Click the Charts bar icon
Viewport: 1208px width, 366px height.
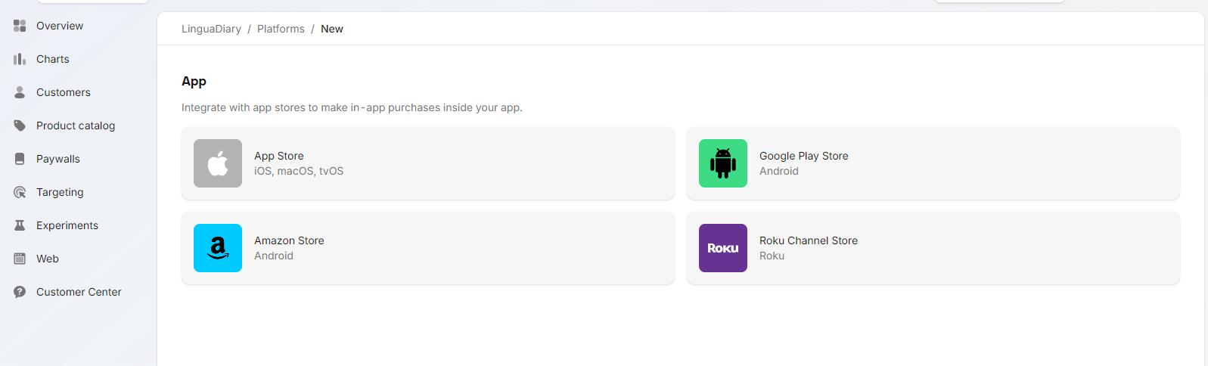20,59
